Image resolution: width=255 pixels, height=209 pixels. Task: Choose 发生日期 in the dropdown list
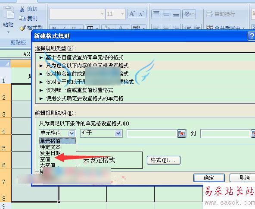pos(57,153)
